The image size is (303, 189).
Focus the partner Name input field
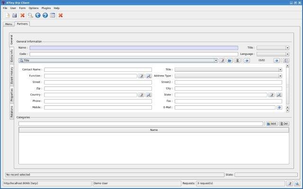point(134,48)
